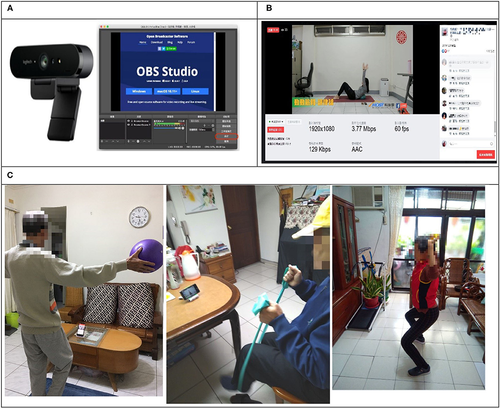Move scene up in OBS scenes panel

pyautogui.click(x=113, y=141)
